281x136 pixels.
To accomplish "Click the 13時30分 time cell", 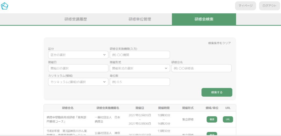I will pos(164,131).
